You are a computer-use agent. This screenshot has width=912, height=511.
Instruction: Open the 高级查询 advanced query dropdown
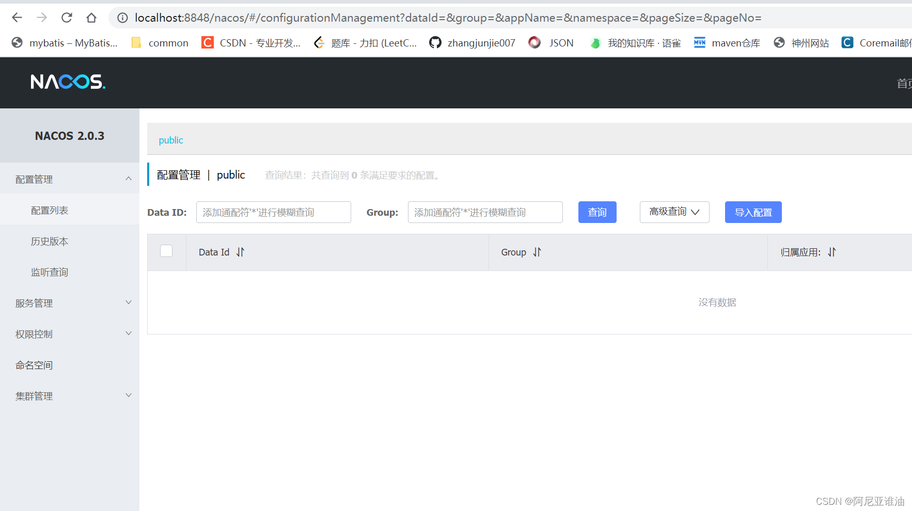point(674,212)
